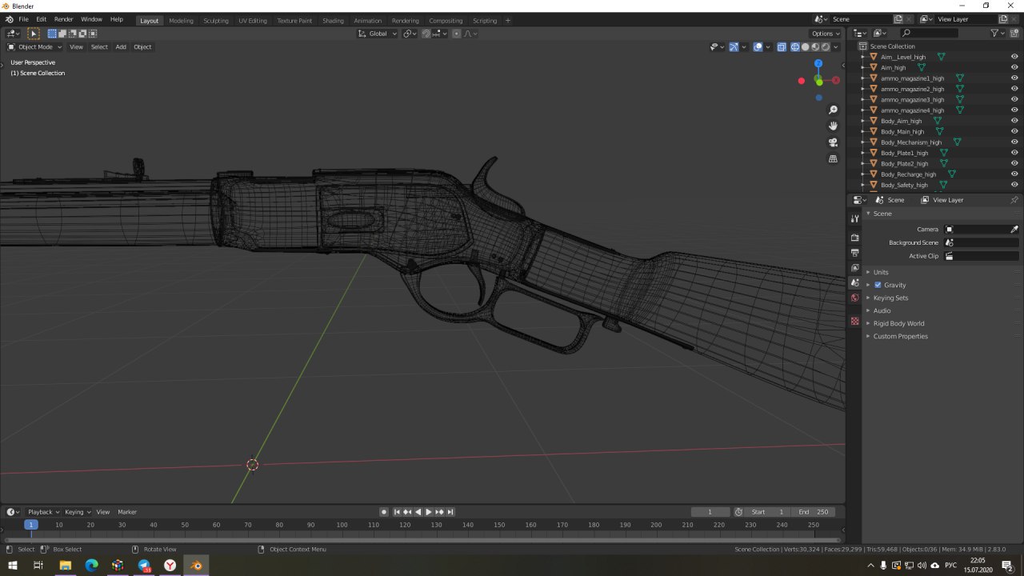This screenshot has height=576, width=1024.
Task: Open the Global transform orientation dropdown
Action: [377, 34]
